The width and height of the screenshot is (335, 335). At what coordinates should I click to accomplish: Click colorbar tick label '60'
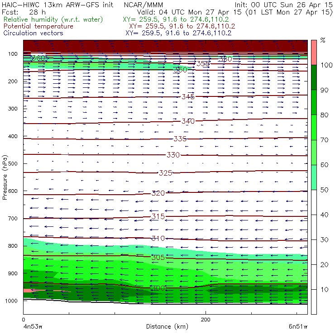pos(324,165)
